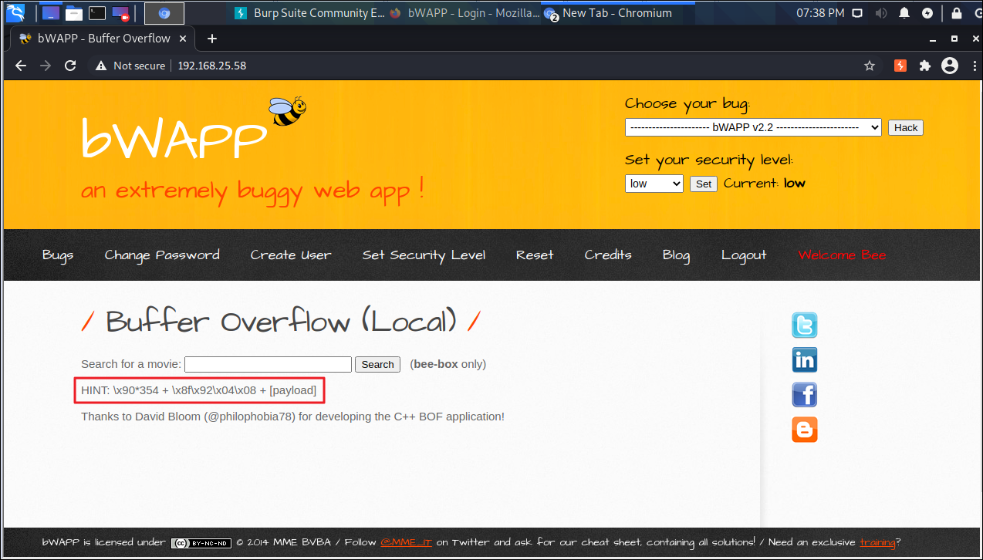
Task: Open the Twitter icon in sidebar
Action: pyautogui.click(x=805, y=325)
